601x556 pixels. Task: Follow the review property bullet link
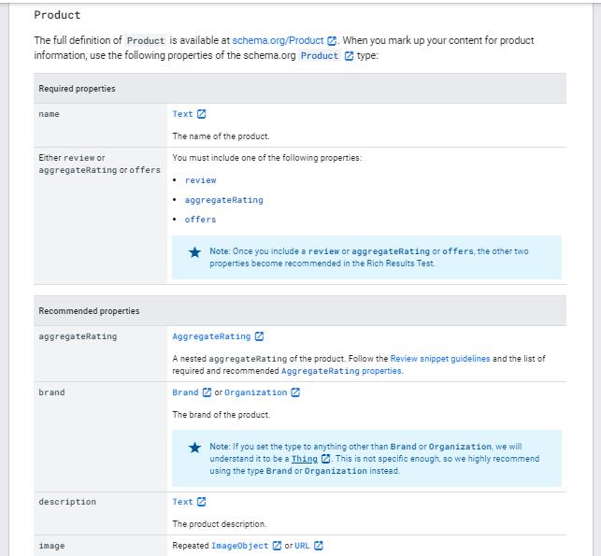pos(200,180)
